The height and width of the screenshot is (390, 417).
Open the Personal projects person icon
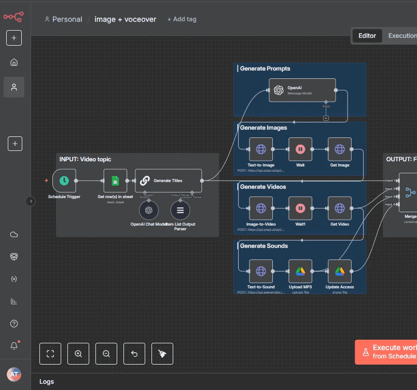(x=14, y=87)
